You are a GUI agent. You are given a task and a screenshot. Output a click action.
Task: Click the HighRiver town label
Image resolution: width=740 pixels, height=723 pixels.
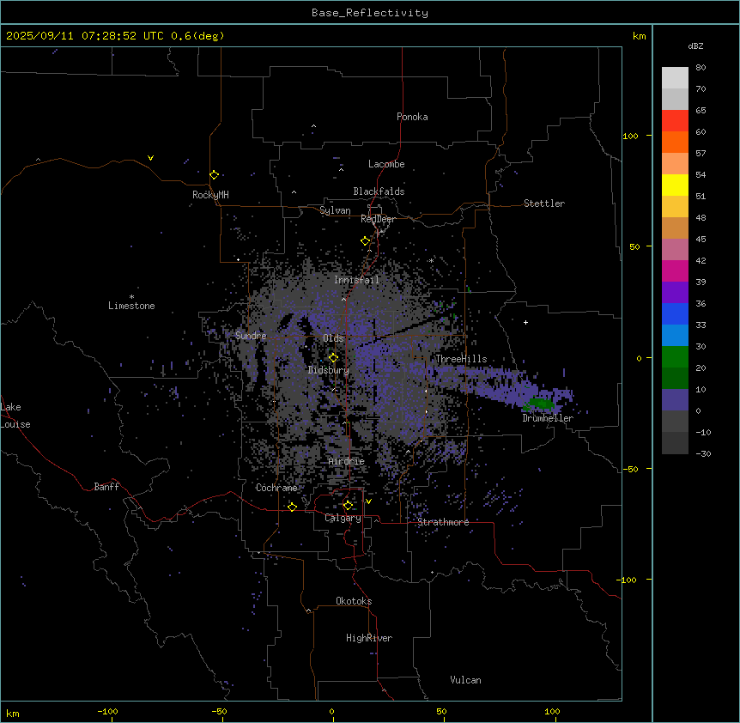coord(369,638)
